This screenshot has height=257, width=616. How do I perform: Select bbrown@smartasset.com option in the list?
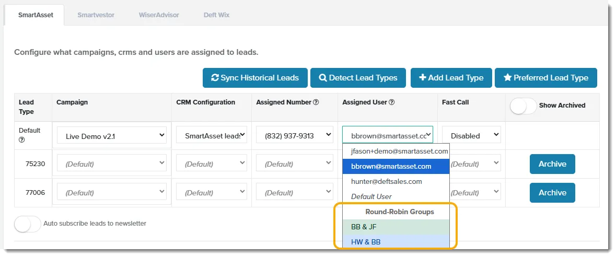click(x=396, y=166)
